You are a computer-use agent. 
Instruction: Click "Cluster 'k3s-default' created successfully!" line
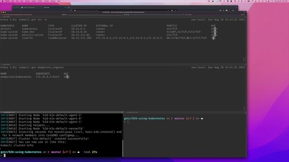(44, 139)
